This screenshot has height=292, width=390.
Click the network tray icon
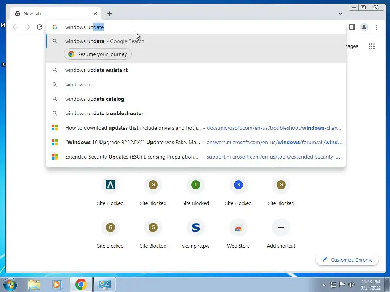[x=333, y=285]
